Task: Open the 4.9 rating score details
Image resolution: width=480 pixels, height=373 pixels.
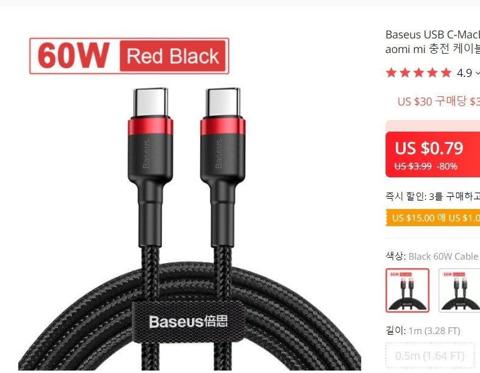Action: [464, 73]
